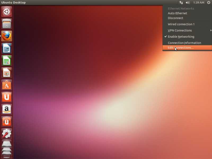Click the sound volume indicator

(x=188, y=2)
